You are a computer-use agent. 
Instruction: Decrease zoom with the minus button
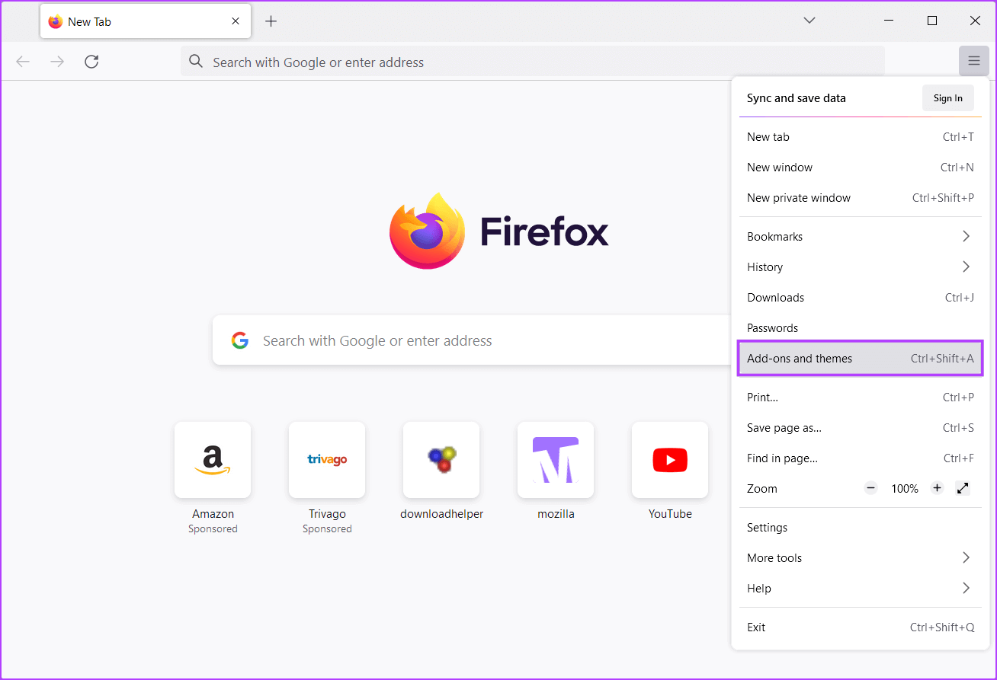click(x=870, y=488)
